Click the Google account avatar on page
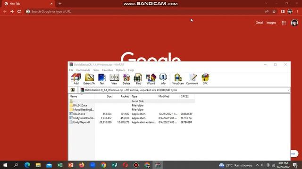302x169 pixels. tap(294, 23)
